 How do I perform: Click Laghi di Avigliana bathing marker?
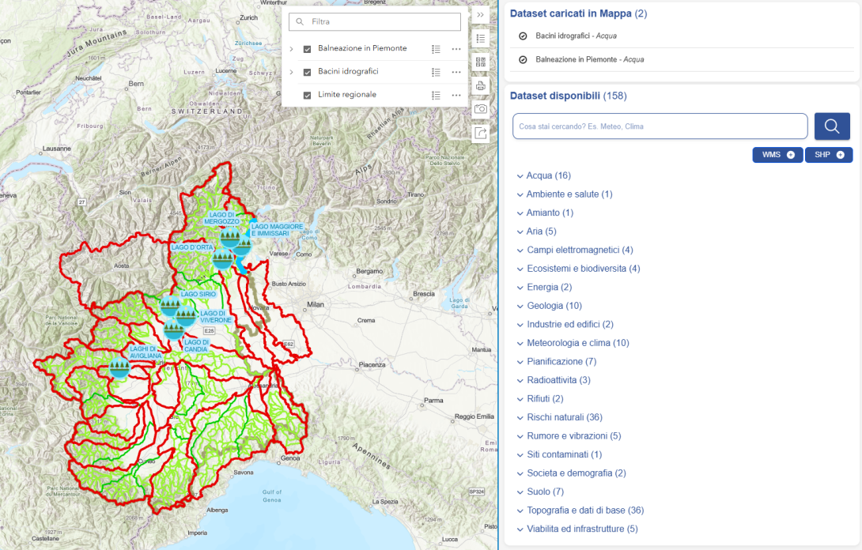119,367
